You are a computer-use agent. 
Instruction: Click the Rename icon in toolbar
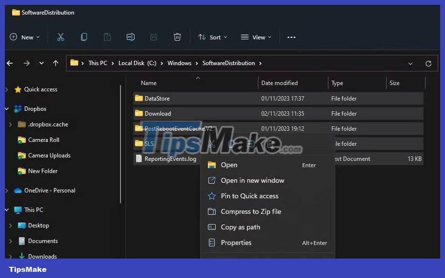tap(131, 37)
